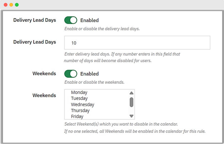224x144 pixels.
Task: Maximize the window using the green button
Action: click(17, 5)
